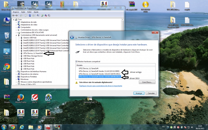Select UFSx Device, (c) SarasSoft in tree

[33, 53]
